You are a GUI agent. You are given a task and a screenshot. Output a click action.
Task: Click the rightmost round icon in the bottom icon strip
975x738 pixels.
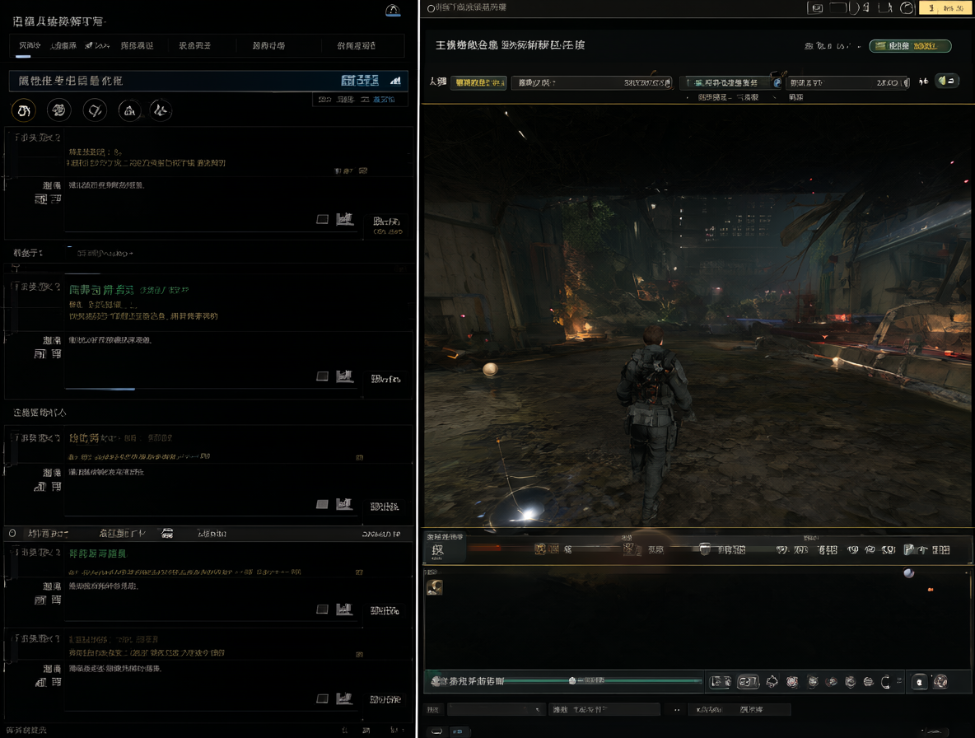click(x=940, y=682)
